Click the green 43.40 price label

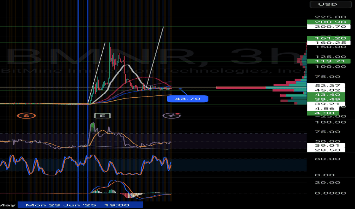click(326, 95)
